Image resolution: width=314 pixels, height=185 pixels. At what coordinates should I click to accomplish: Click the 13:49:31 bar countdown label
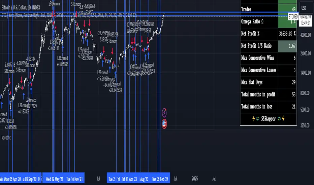[305, 23]
